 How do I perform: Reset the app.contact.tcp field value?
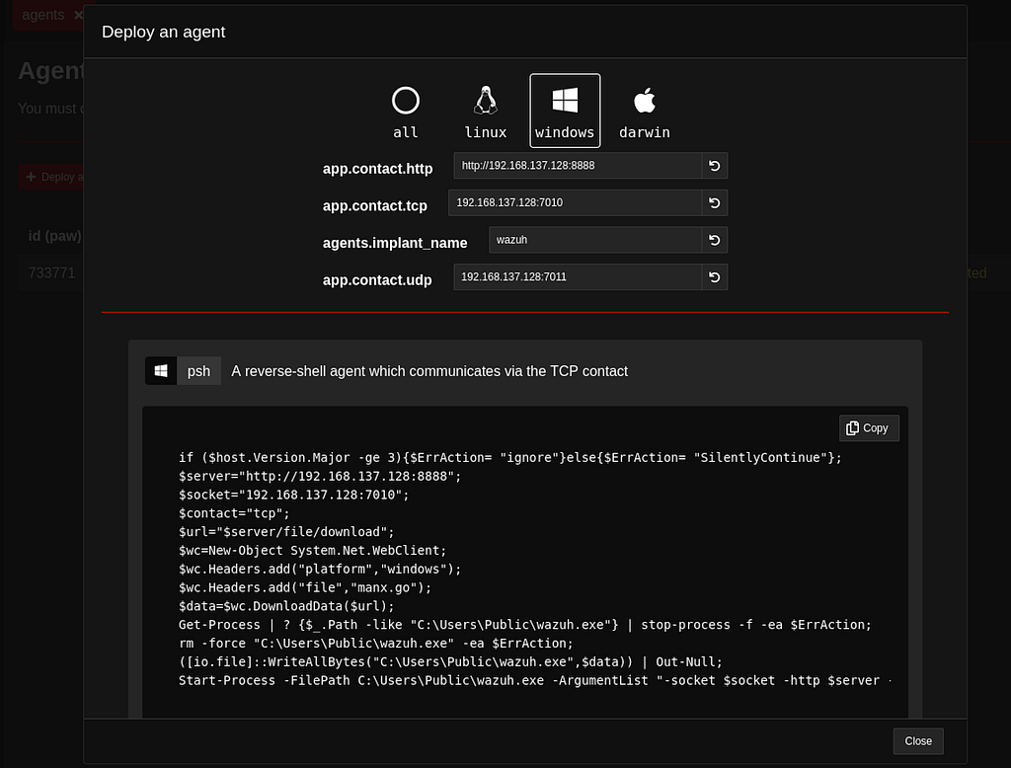tap(715, 203)
